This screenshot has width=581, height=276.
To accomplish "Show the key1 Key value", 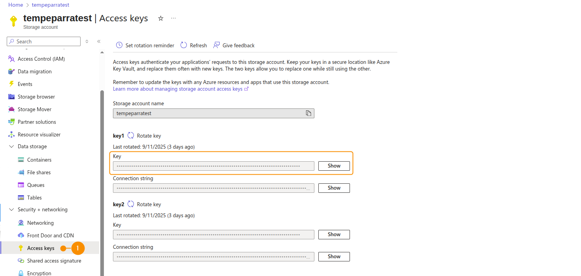I will pyautogui.click(x=334, y=166).
